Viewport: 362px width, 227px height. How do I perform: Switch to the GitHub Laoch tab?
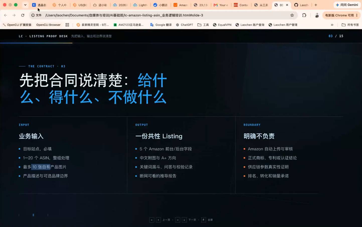[302, 5]
